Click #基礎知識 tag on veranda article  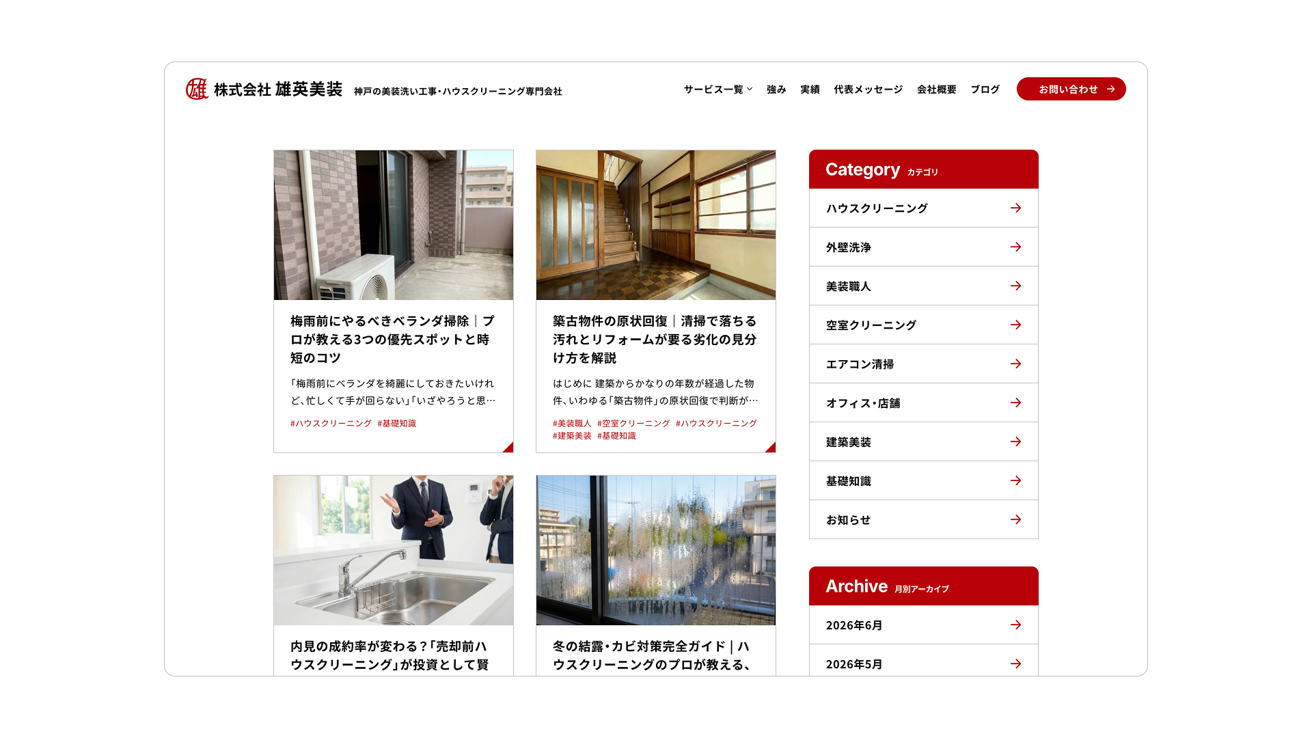(x=397, y=424)
